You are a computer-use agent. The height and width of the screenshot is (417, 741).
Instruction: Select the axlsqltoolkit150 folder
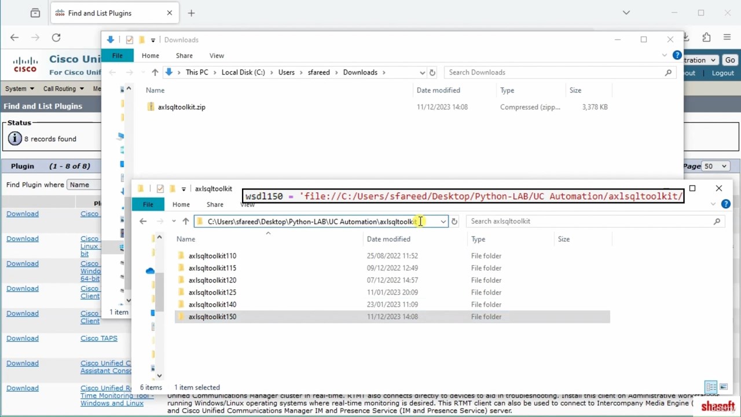[x=212, y=317]
